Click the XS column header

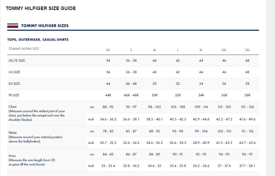click(x=108, y=50)
